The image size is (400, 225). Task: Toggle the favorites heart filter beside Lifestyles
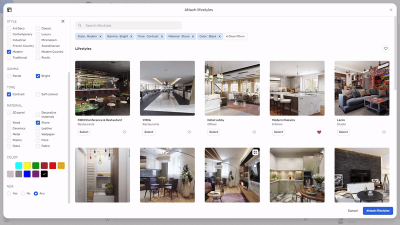[x=385, y=48]
